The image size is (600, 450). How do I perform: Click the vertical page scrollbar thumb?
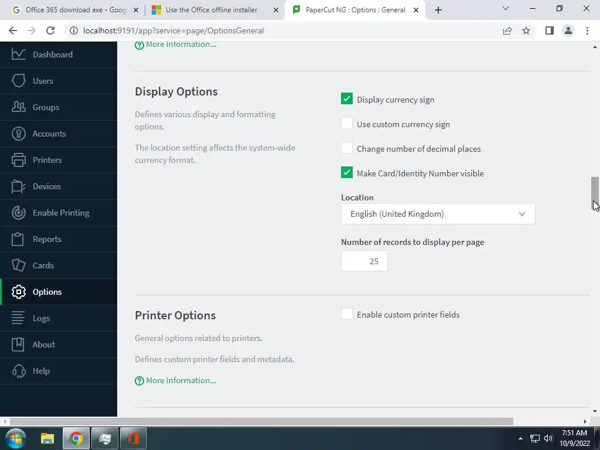[x=595, y=193]
